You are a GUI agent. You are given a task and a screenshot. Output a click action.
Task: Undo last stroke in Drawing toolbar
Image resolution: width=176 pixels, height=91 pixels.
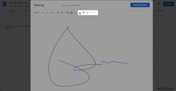44,13
